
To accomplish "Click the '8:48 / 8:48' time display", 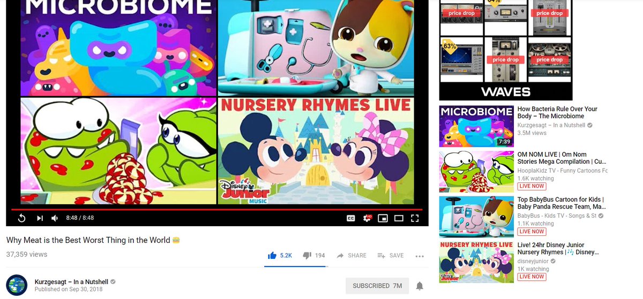I will tap(80, 218).
